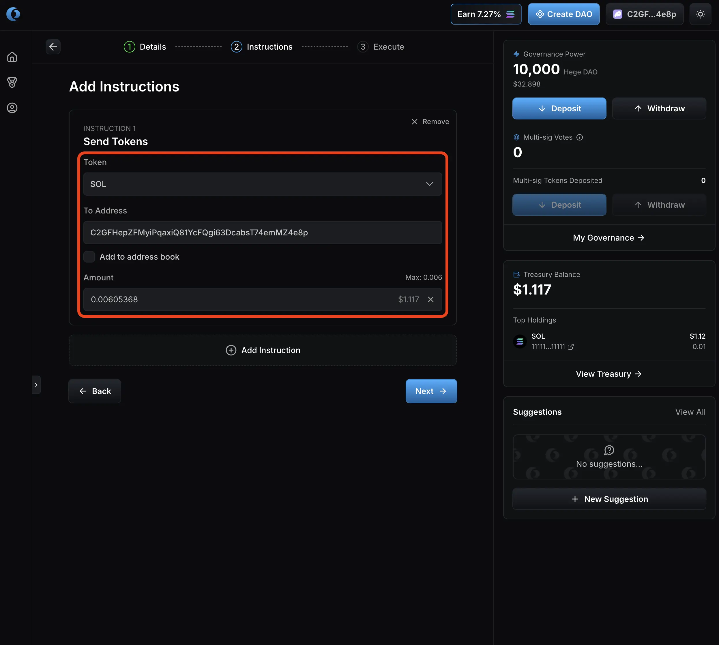Click in the To Address field

262,233
